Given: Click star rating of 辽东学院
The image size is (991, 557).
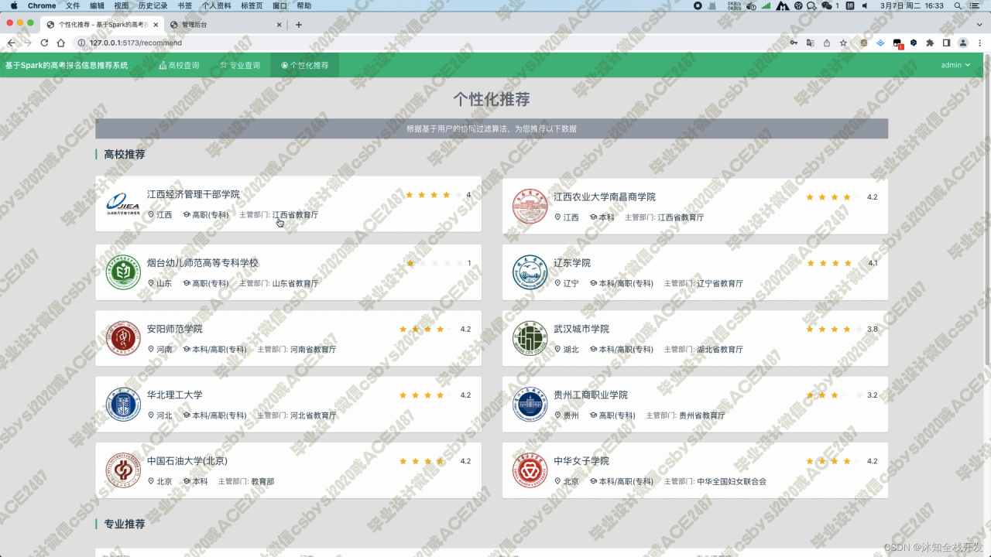Looking at the screenshot, I should pyautogui.click(x=834, y=264).
